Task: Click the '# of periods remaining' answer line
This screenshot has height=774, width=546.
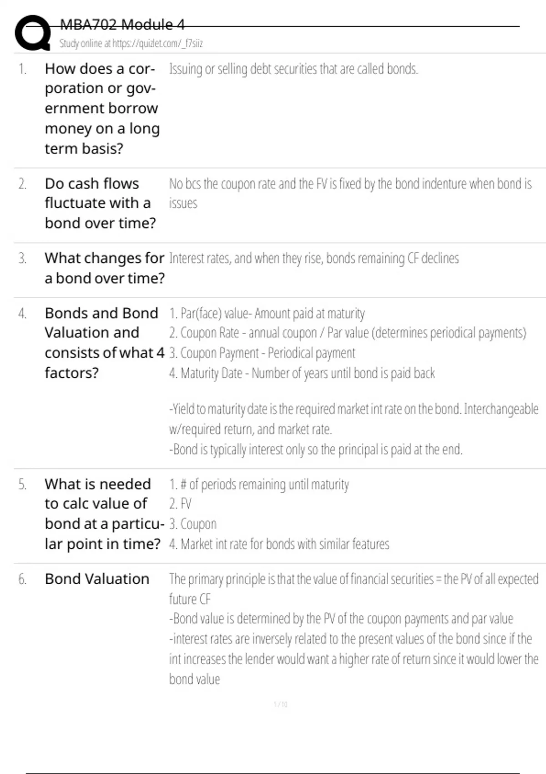Action: click(x=259, y=484)
